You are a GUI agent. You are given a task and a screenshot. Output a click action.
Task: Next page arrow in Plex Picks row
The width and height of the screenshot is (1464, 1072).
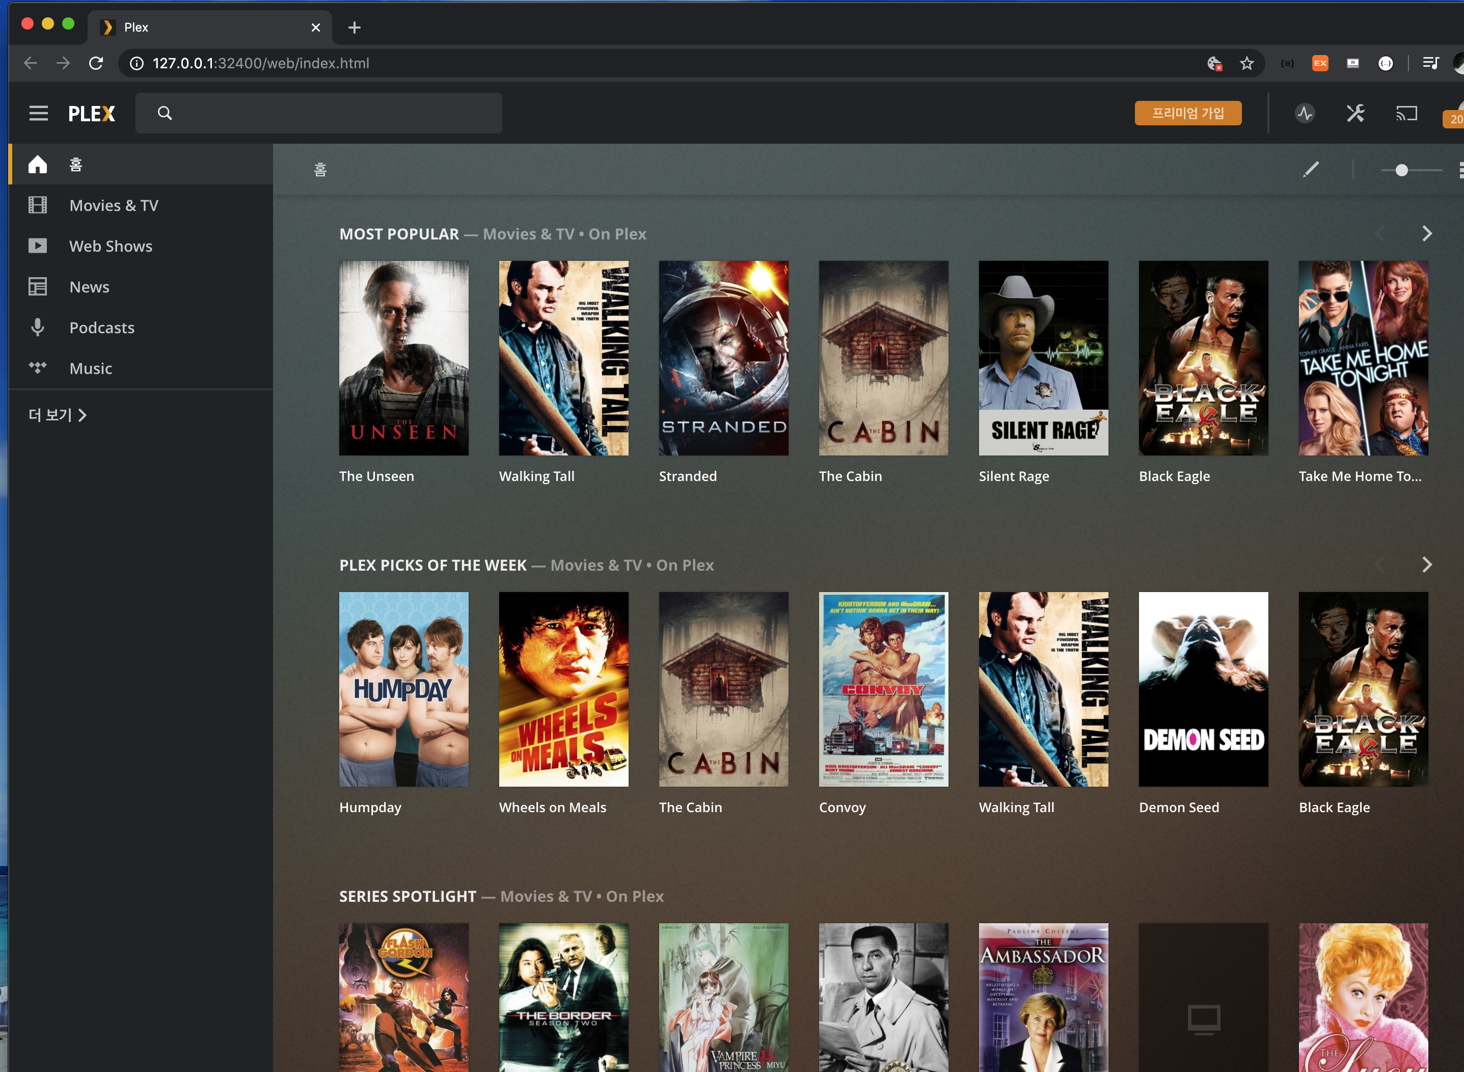1426,565
